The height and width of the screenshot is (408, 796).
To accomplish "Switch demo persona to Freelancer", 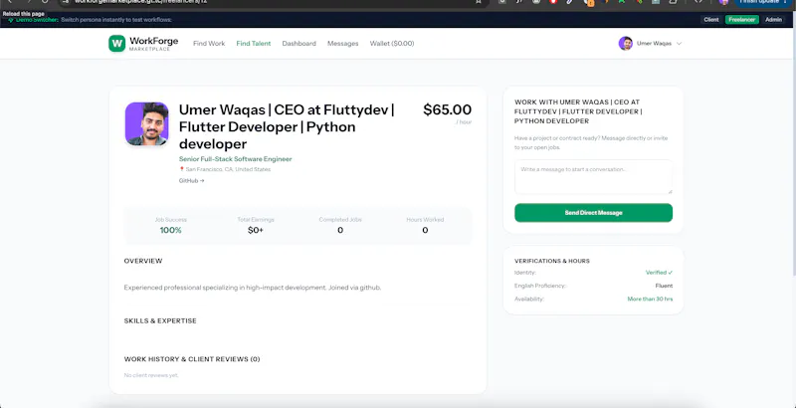I will [741, 20].
